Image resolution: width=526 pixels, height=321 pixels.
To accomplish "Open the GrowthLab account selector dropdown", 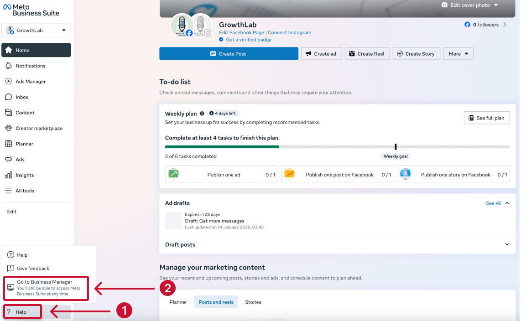I will tap(36, 30).
